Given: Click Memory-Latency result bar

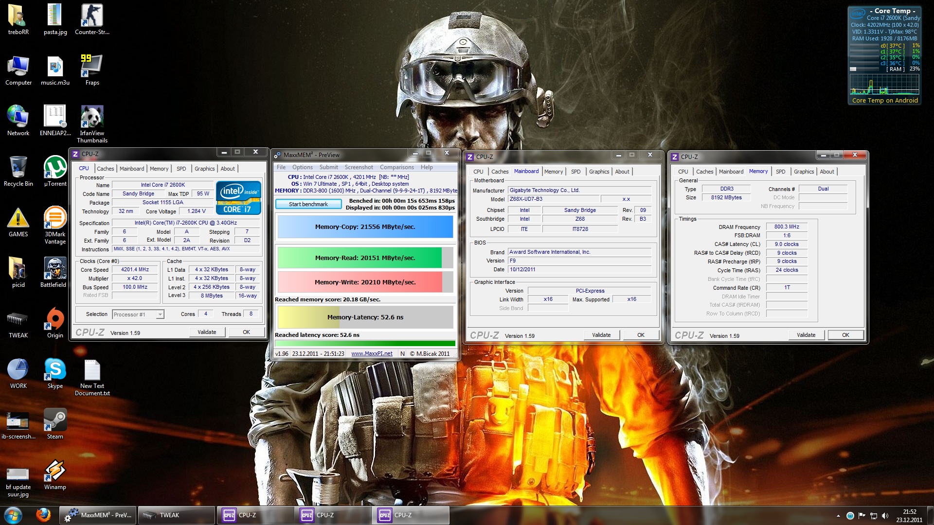Looking at the screenshot, I should [x=365, y=317].
